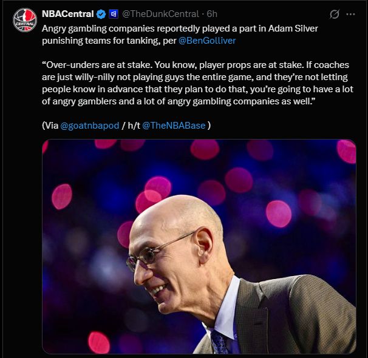
Task: Open the NBACentral profile avatar
Action: pos(25,20)
